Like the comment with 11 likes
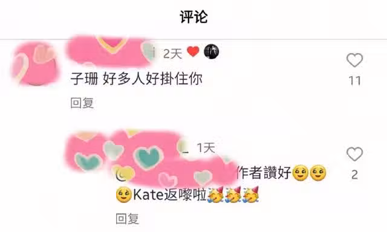Screen dimensions: 387x232 tap(355, 60)
